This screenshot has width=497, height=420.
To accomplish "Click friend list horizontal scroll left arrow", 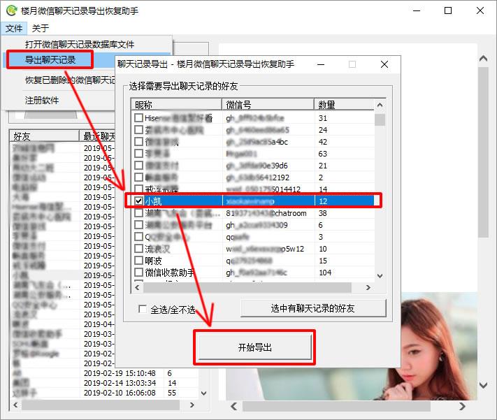I will click(15, 405).
